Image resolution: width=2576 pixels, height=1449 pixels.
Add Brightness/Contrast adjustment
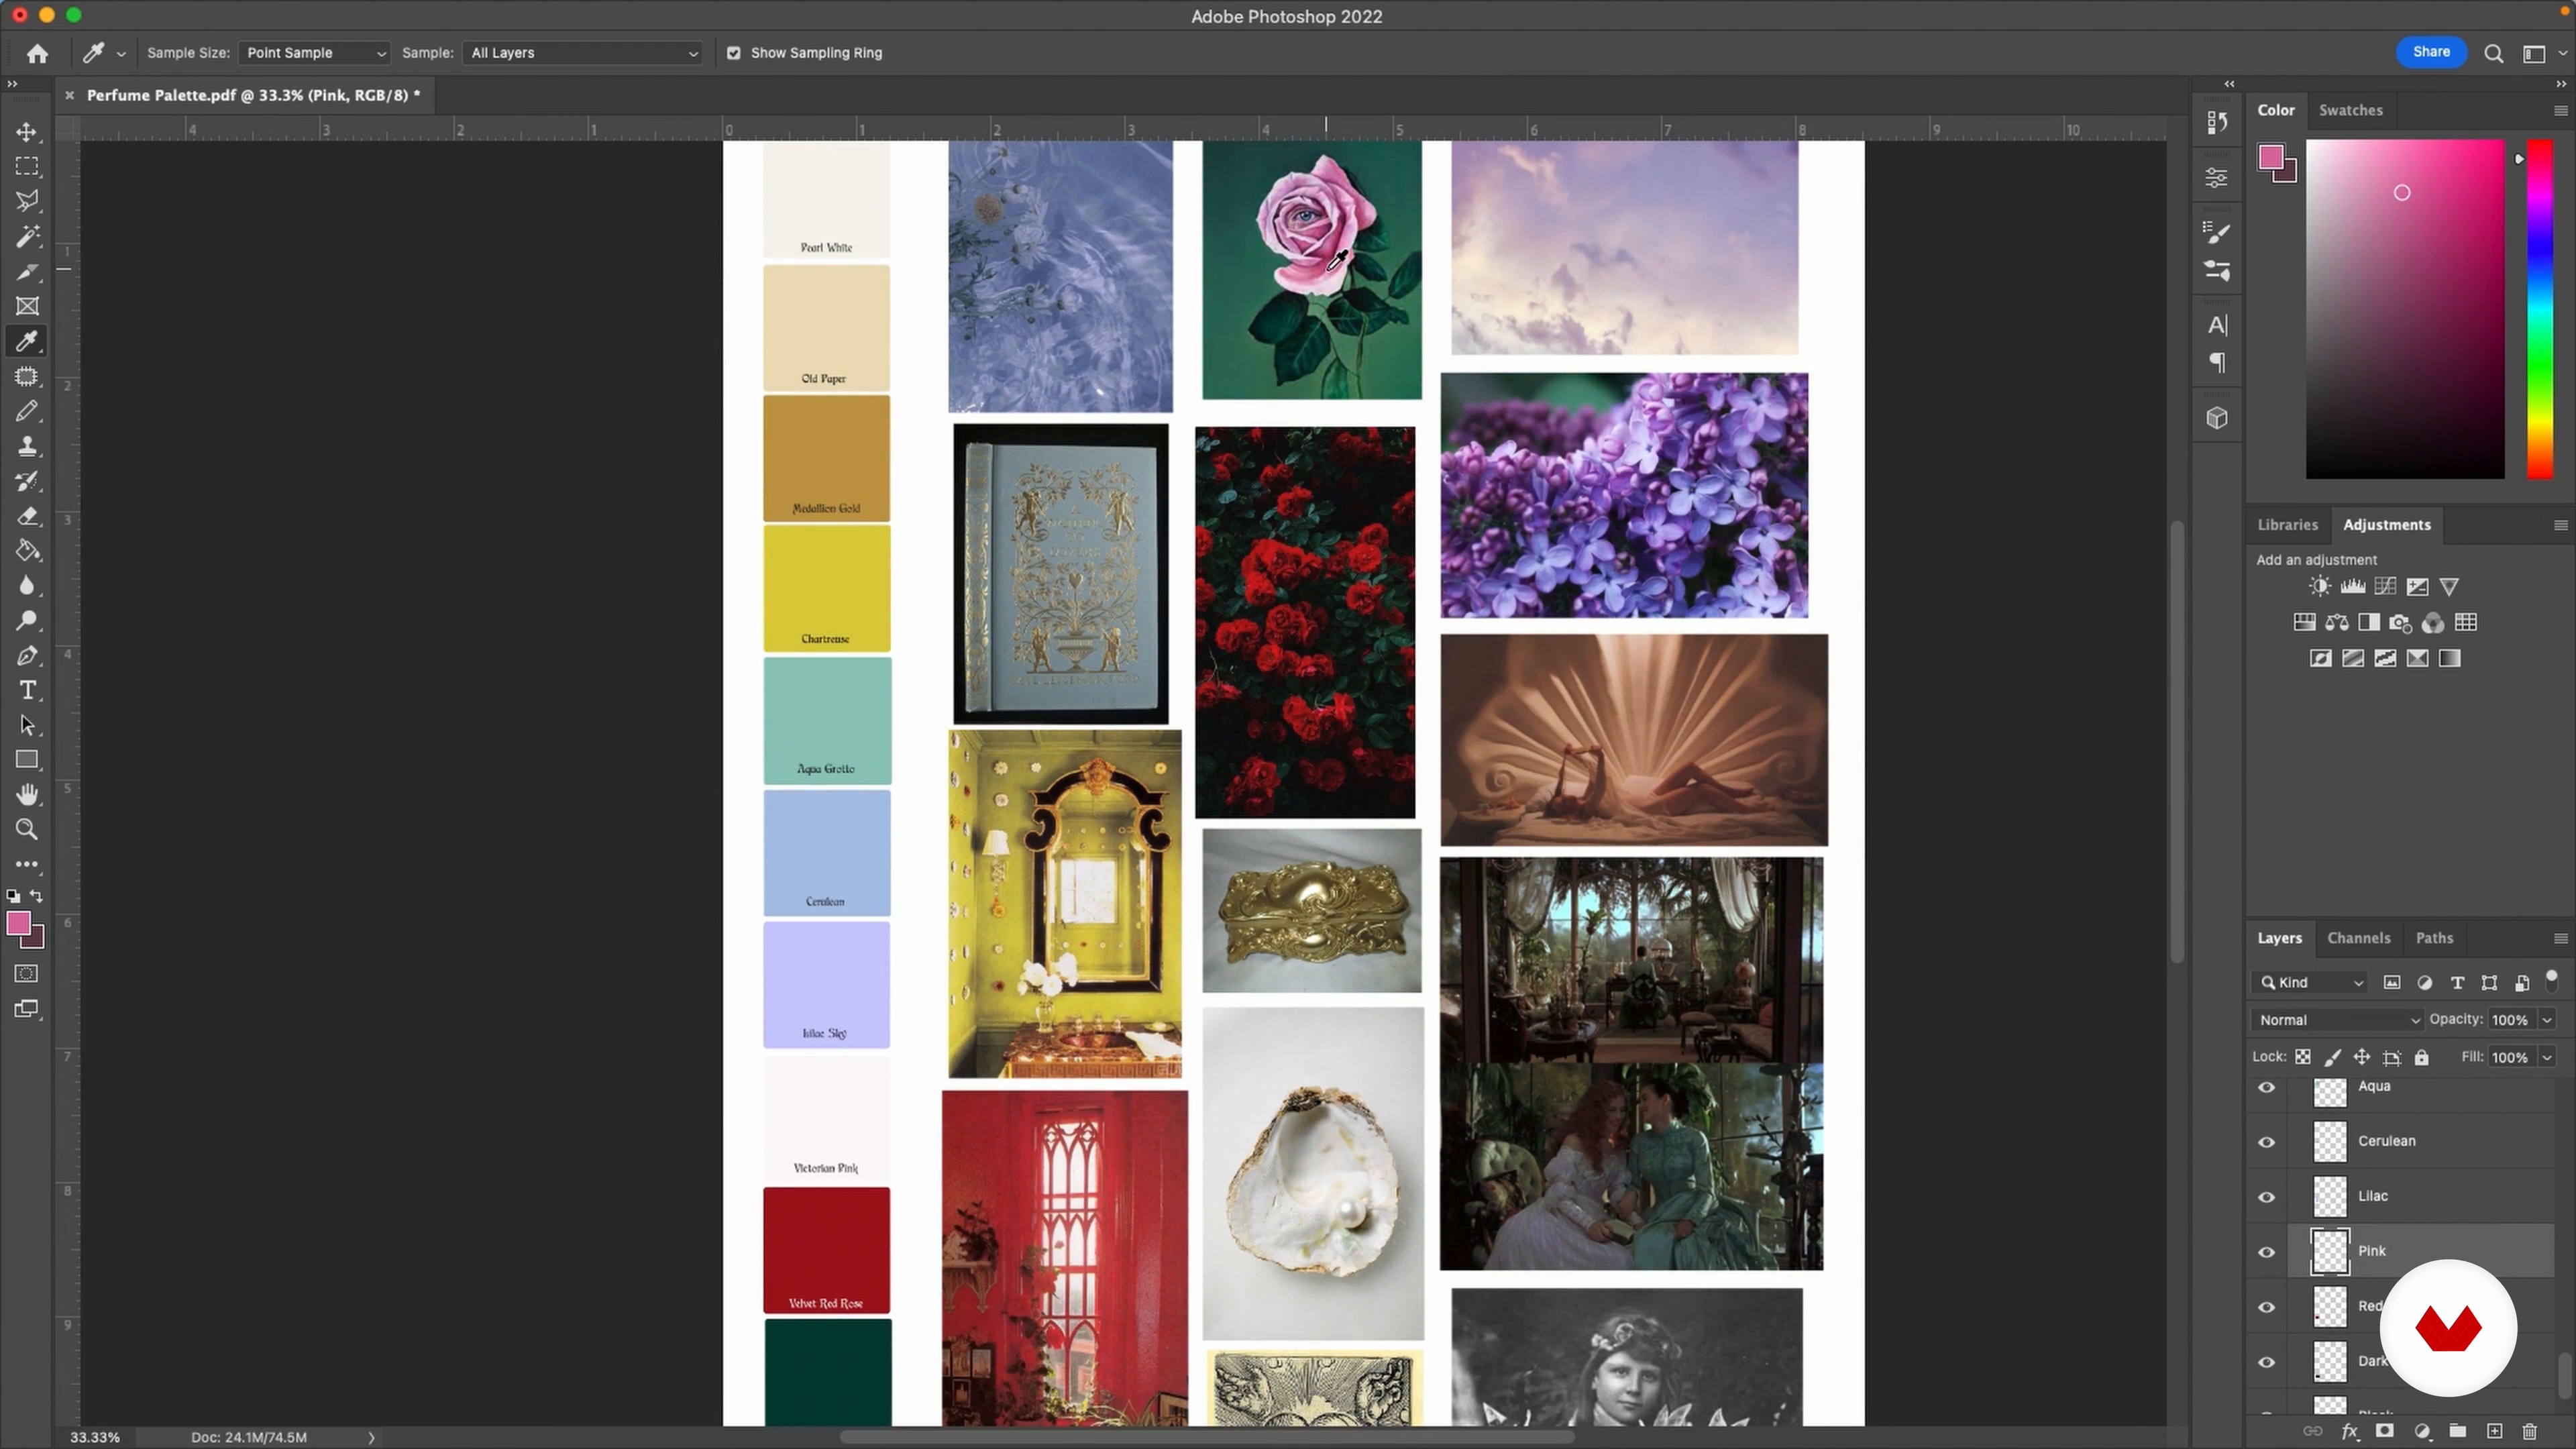click(x=2320, y=587)
